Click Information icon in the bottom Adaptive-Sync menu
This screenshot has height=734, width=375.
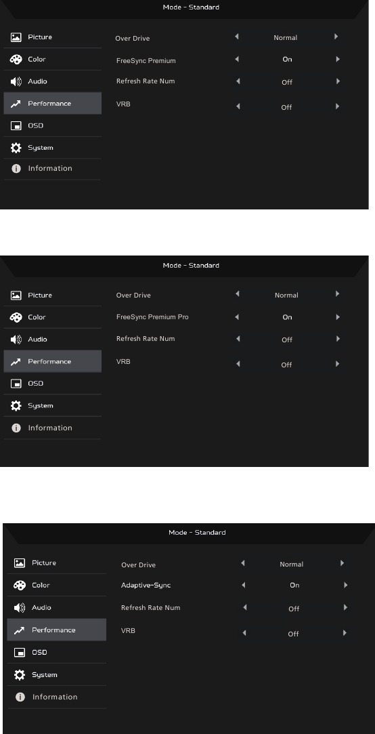[x=20, y=697]
